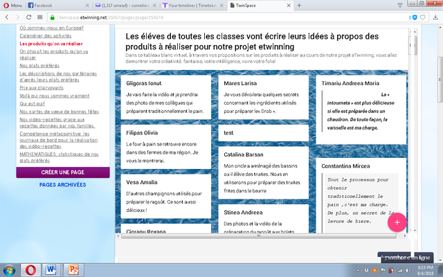Open Word from the taskbar
The width and height of the screenshot is (443, 277).
pos(51,270)
